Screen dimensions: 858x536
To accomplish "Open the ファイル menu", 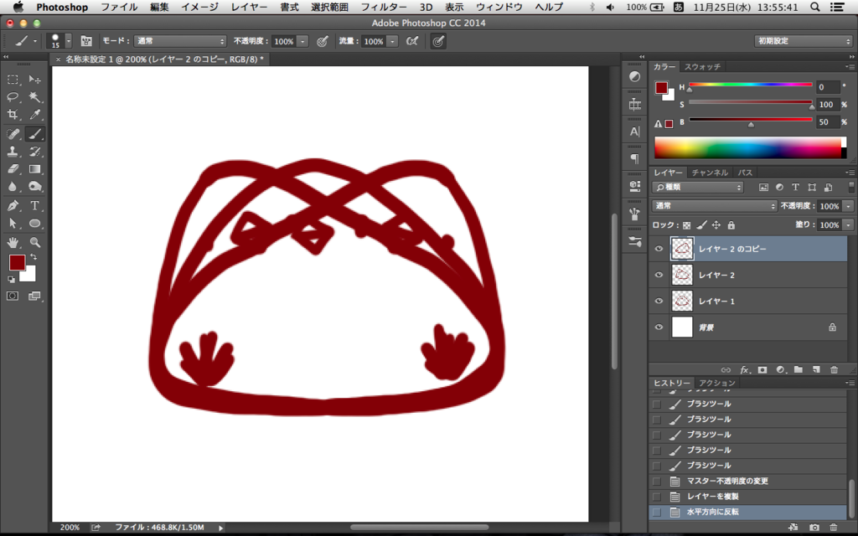I will point(119,7).
